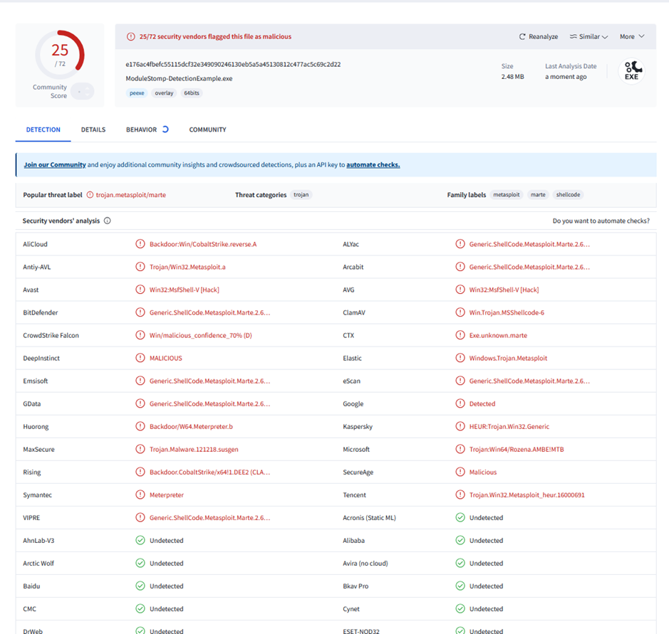Viewport: 669px width, 634px height.
Task: Click the 25/72 detection score gauge
Action: coord(60,55)
